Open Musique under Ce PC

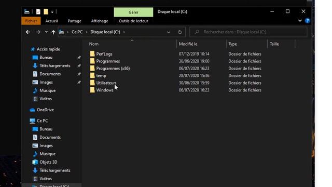click(x=47, y=154)
